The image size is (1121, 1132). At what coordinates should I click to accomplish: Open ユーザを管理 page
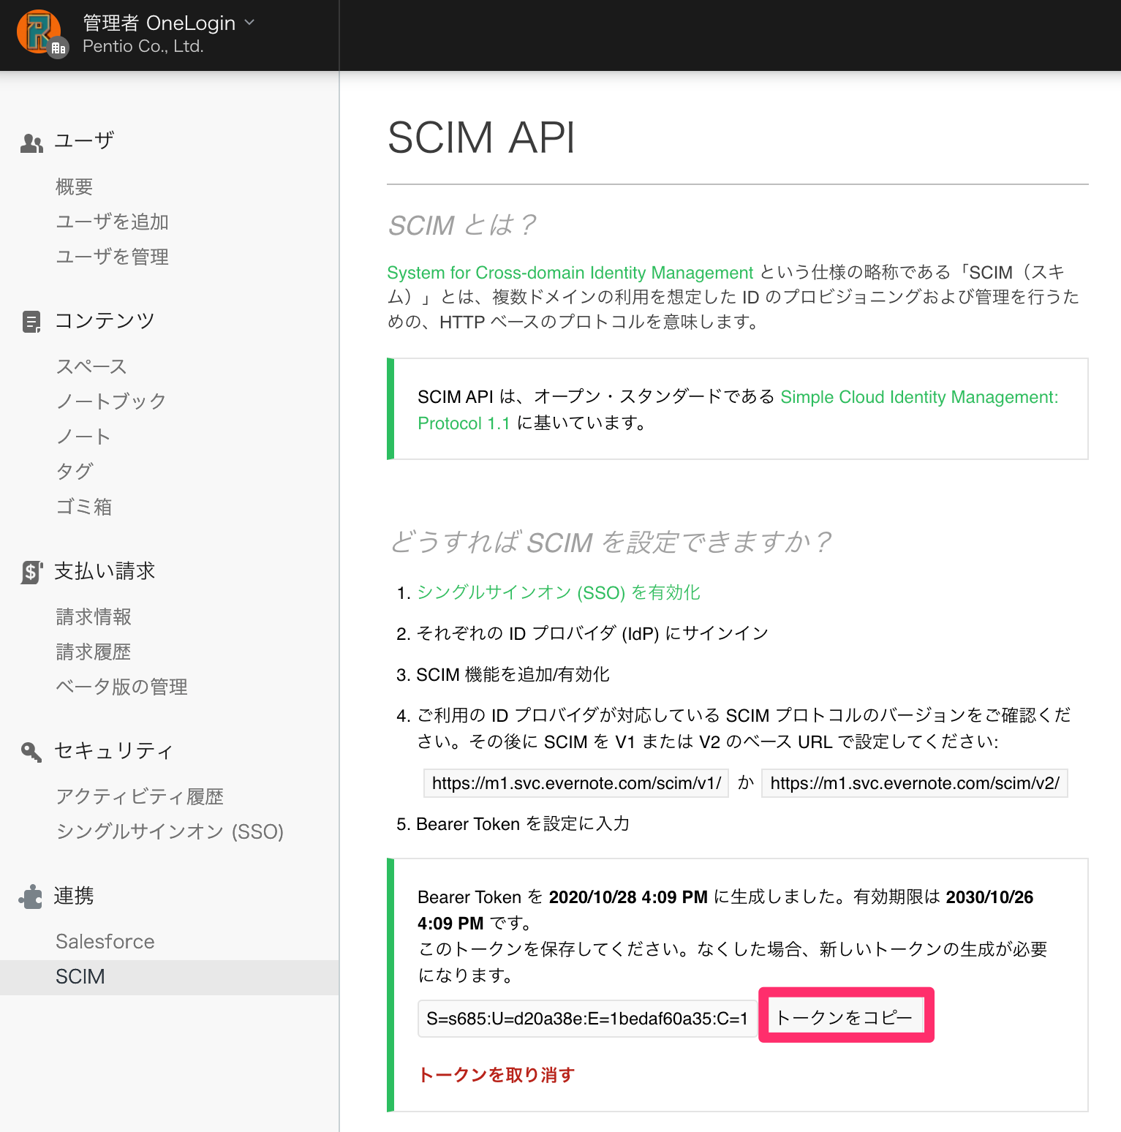[113, 257]
